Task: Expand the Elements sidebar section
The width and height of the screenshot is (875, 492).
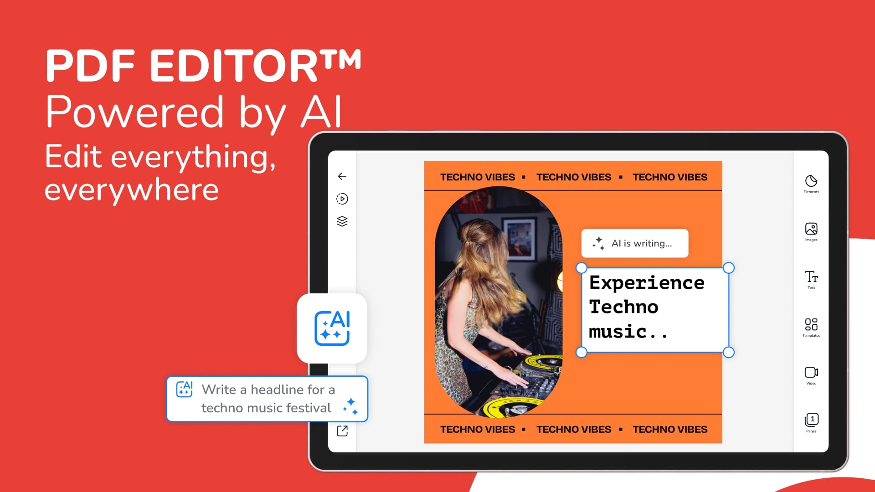Action: pyautogui.click(x=810, y=184)
